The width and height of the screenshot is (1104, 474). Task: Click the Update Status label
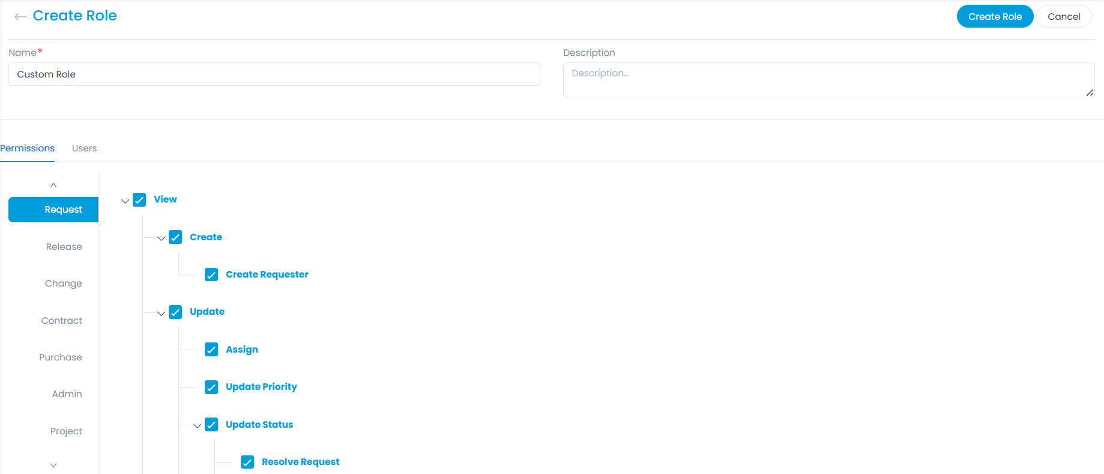pyautogui.click(x=259, y=425)
